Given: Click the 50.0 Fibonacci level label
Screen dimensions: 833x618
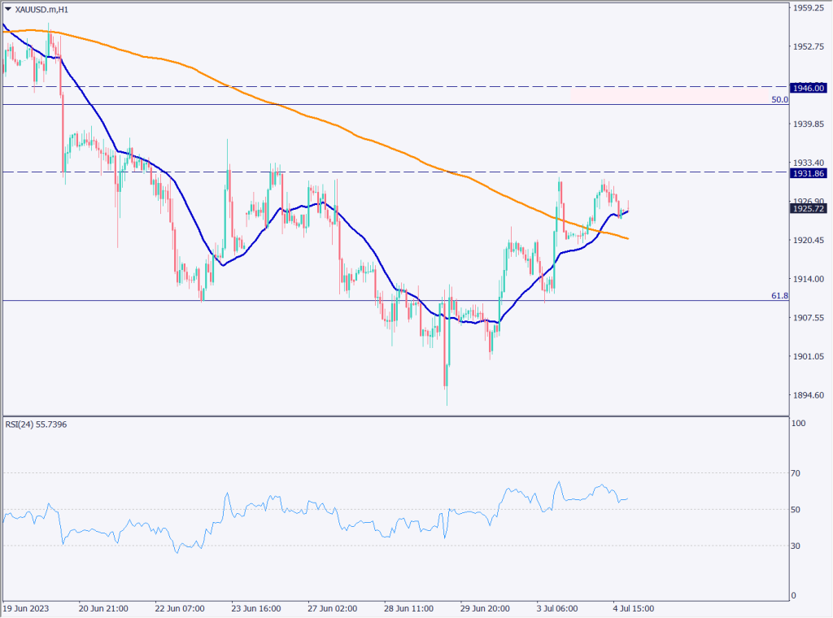Looking at the screenshot, I should click(x=779, y=99).
